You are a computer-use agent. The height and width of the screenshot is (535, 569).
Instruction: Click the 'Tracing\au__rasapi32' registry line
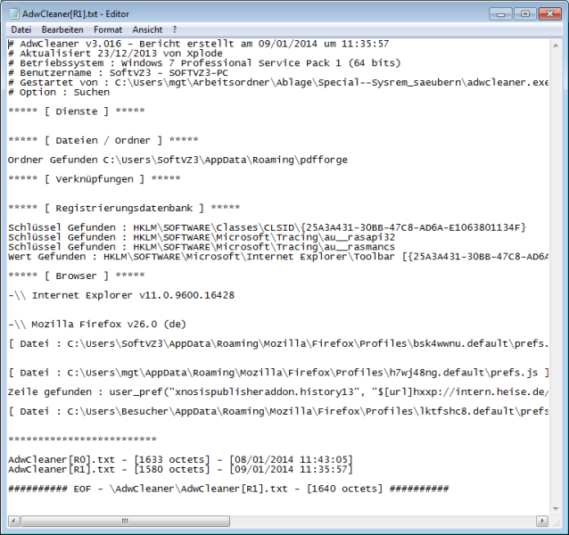tap(202, 237)
